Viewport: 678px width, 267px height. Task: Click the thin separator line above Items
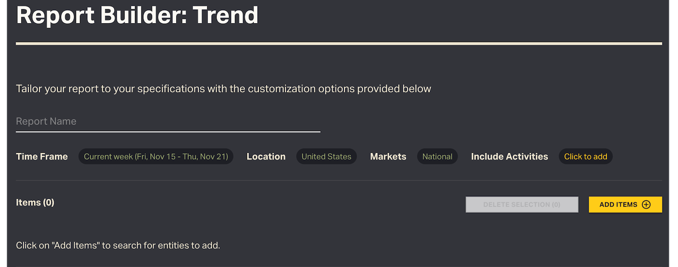pos(339,180)
